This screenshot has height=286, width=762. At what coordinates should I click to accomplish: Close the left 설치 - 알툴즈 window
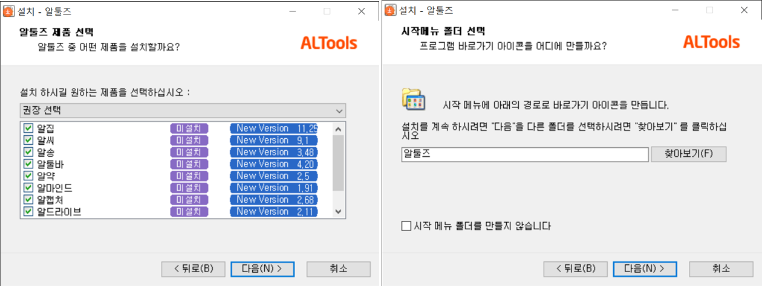point(361,11)
